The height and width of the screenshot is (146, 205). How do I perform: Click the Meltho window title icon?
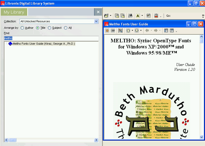coord(106,24)
